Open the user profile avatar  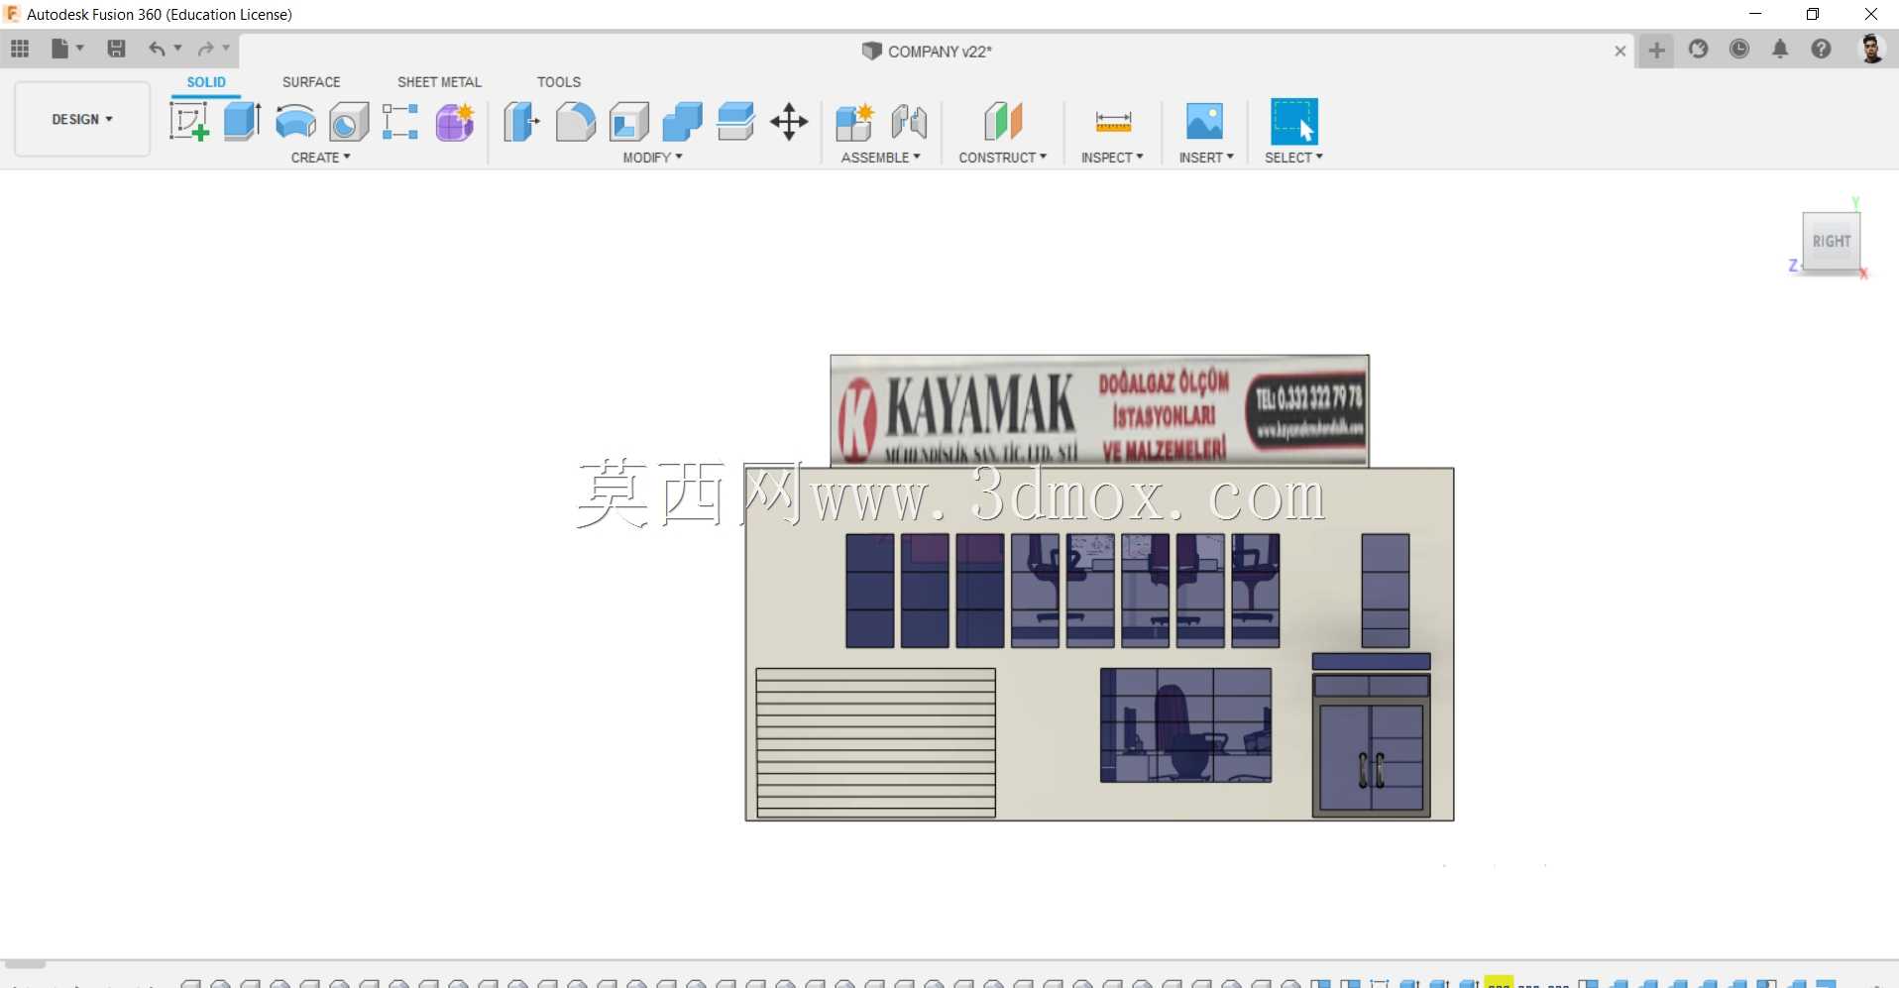(x=1871, y=49)
